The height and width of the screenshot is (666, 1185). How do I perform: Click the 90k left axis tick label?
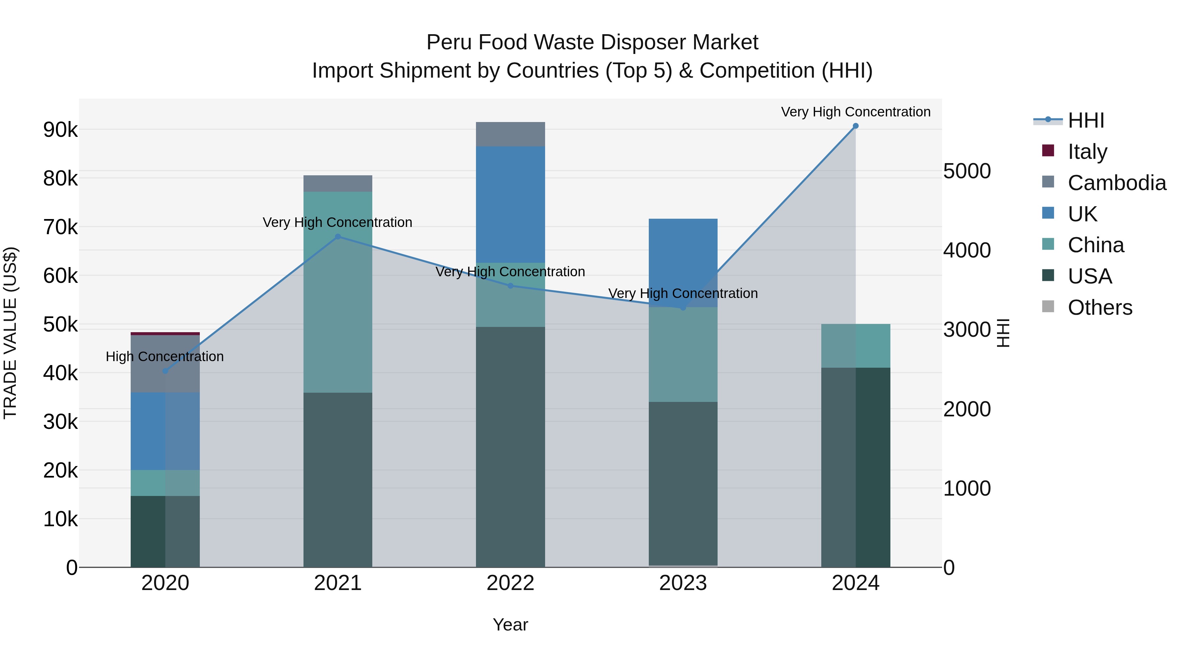pyautogui.click(x=60, y=130)
